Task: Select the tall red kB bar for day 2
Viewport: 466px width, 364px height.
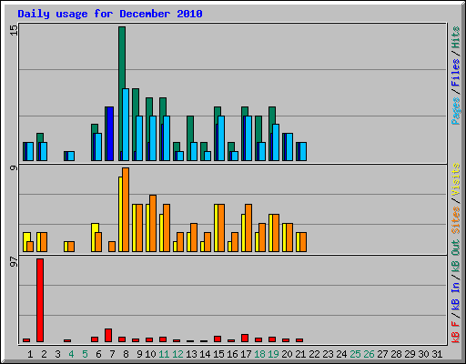Action: click(x=40, y=300)
